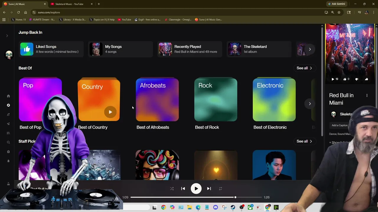Go back in browser history
Viewport: 378px width, 212px height.
click(x=4, y=12)
